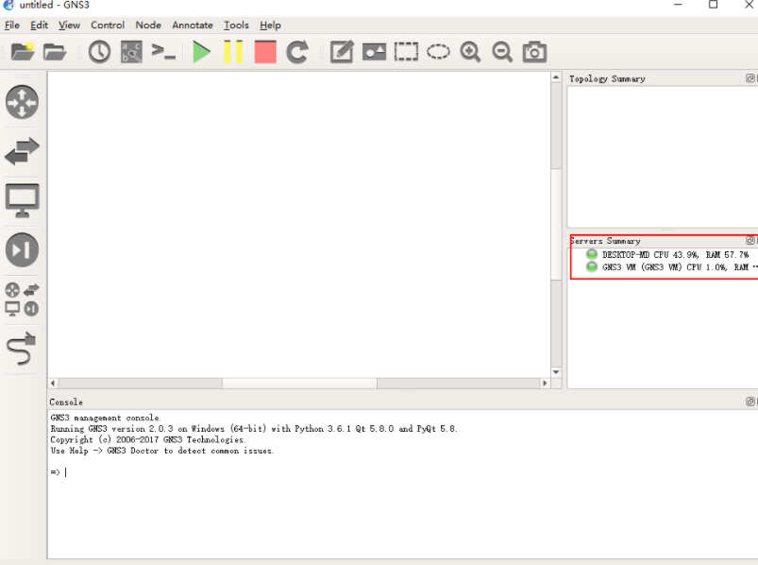
Task: Browse end devices in the sidebar
Action: (22, 199)
